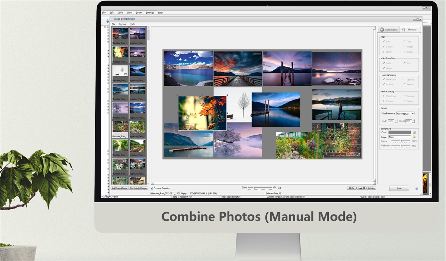Open the Format menu
Viewport: 446px width, 261px height.
(x=123, y=24)
